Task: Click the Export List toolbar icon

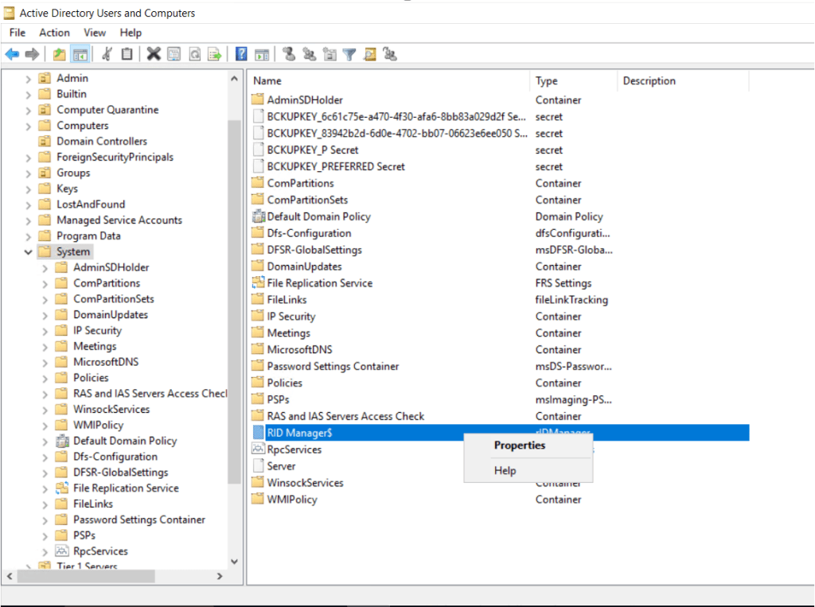Action: [x=214, y=54]
